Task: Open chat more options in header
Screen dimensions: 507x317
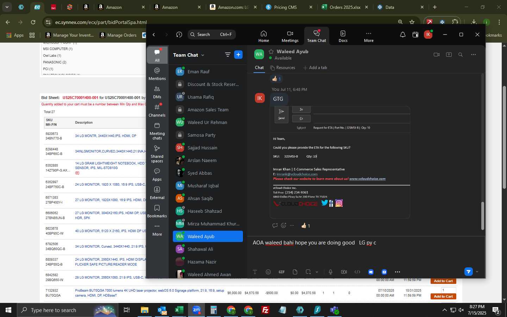Action: click(474, 55)
